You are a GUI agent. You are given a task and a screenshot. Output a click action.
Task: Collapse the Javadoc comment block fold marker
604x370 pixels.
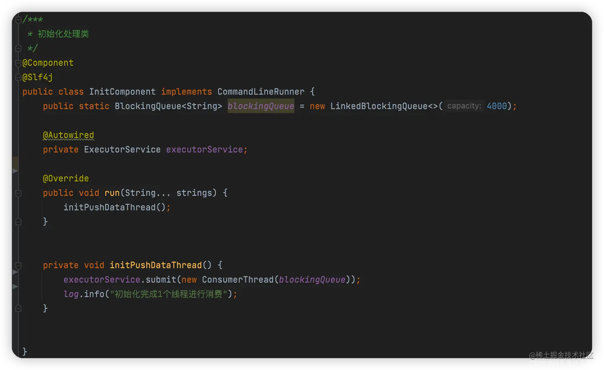click(18, 20)
